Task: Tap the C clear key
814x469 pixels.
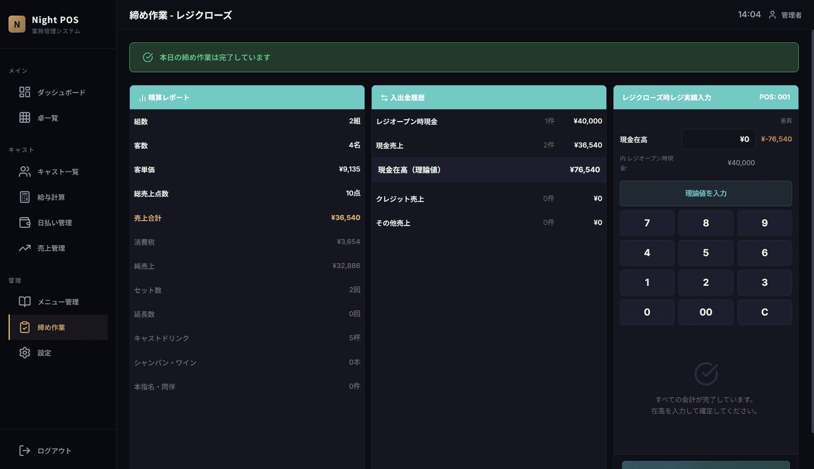Action: point(764,312)
